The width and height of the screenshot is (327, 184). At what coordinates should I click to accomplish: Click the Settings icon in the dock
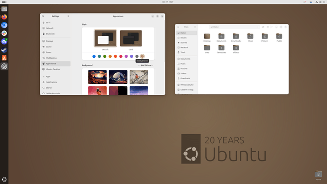[x=4, y=66]
